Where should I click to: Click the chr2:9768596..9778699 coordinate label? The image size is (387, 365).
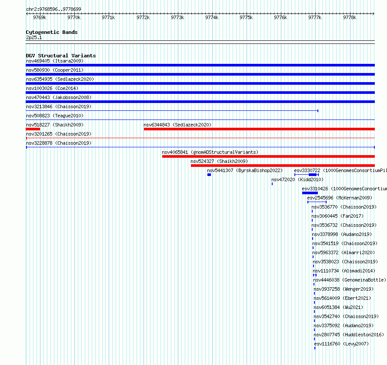point(53,9)
